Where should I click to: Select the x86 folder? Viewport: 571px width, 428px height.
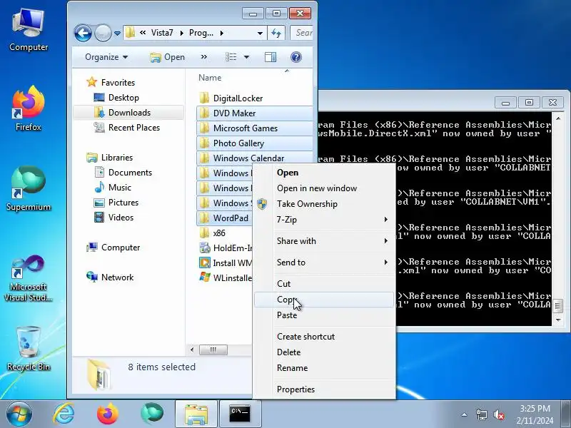(219, 233)
